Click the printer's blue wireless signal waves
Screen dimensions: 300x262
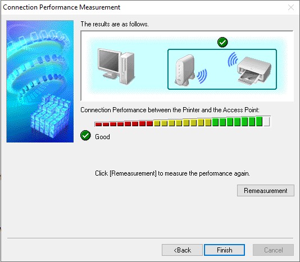[233, 59]
